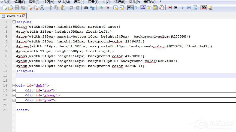
Task: Open the 插件(P) menu
Action: [x=134, y=2]
